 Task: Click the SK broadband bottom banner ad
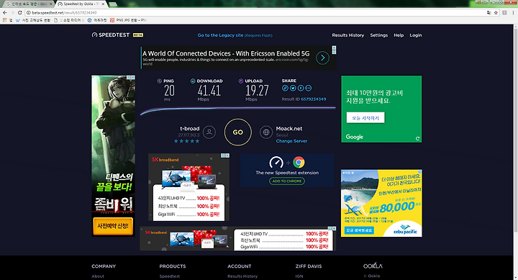(238, 238)
